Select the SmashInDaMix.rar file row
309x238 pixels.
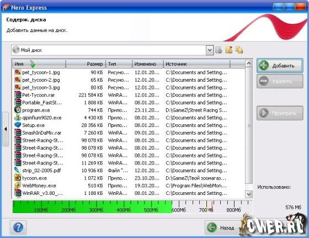tap(129, 133)
